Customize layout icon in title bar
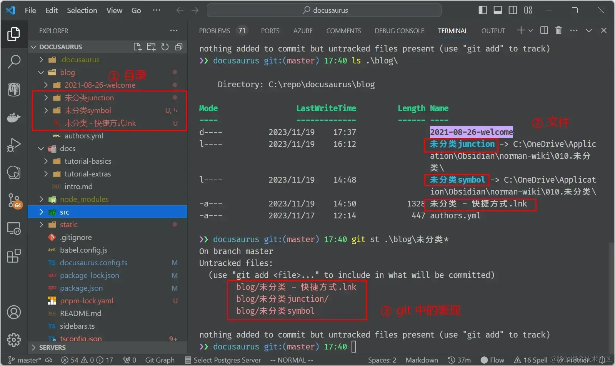Viewport: 615px width, 366px height. pyautogui.click(x=528, y=10)
